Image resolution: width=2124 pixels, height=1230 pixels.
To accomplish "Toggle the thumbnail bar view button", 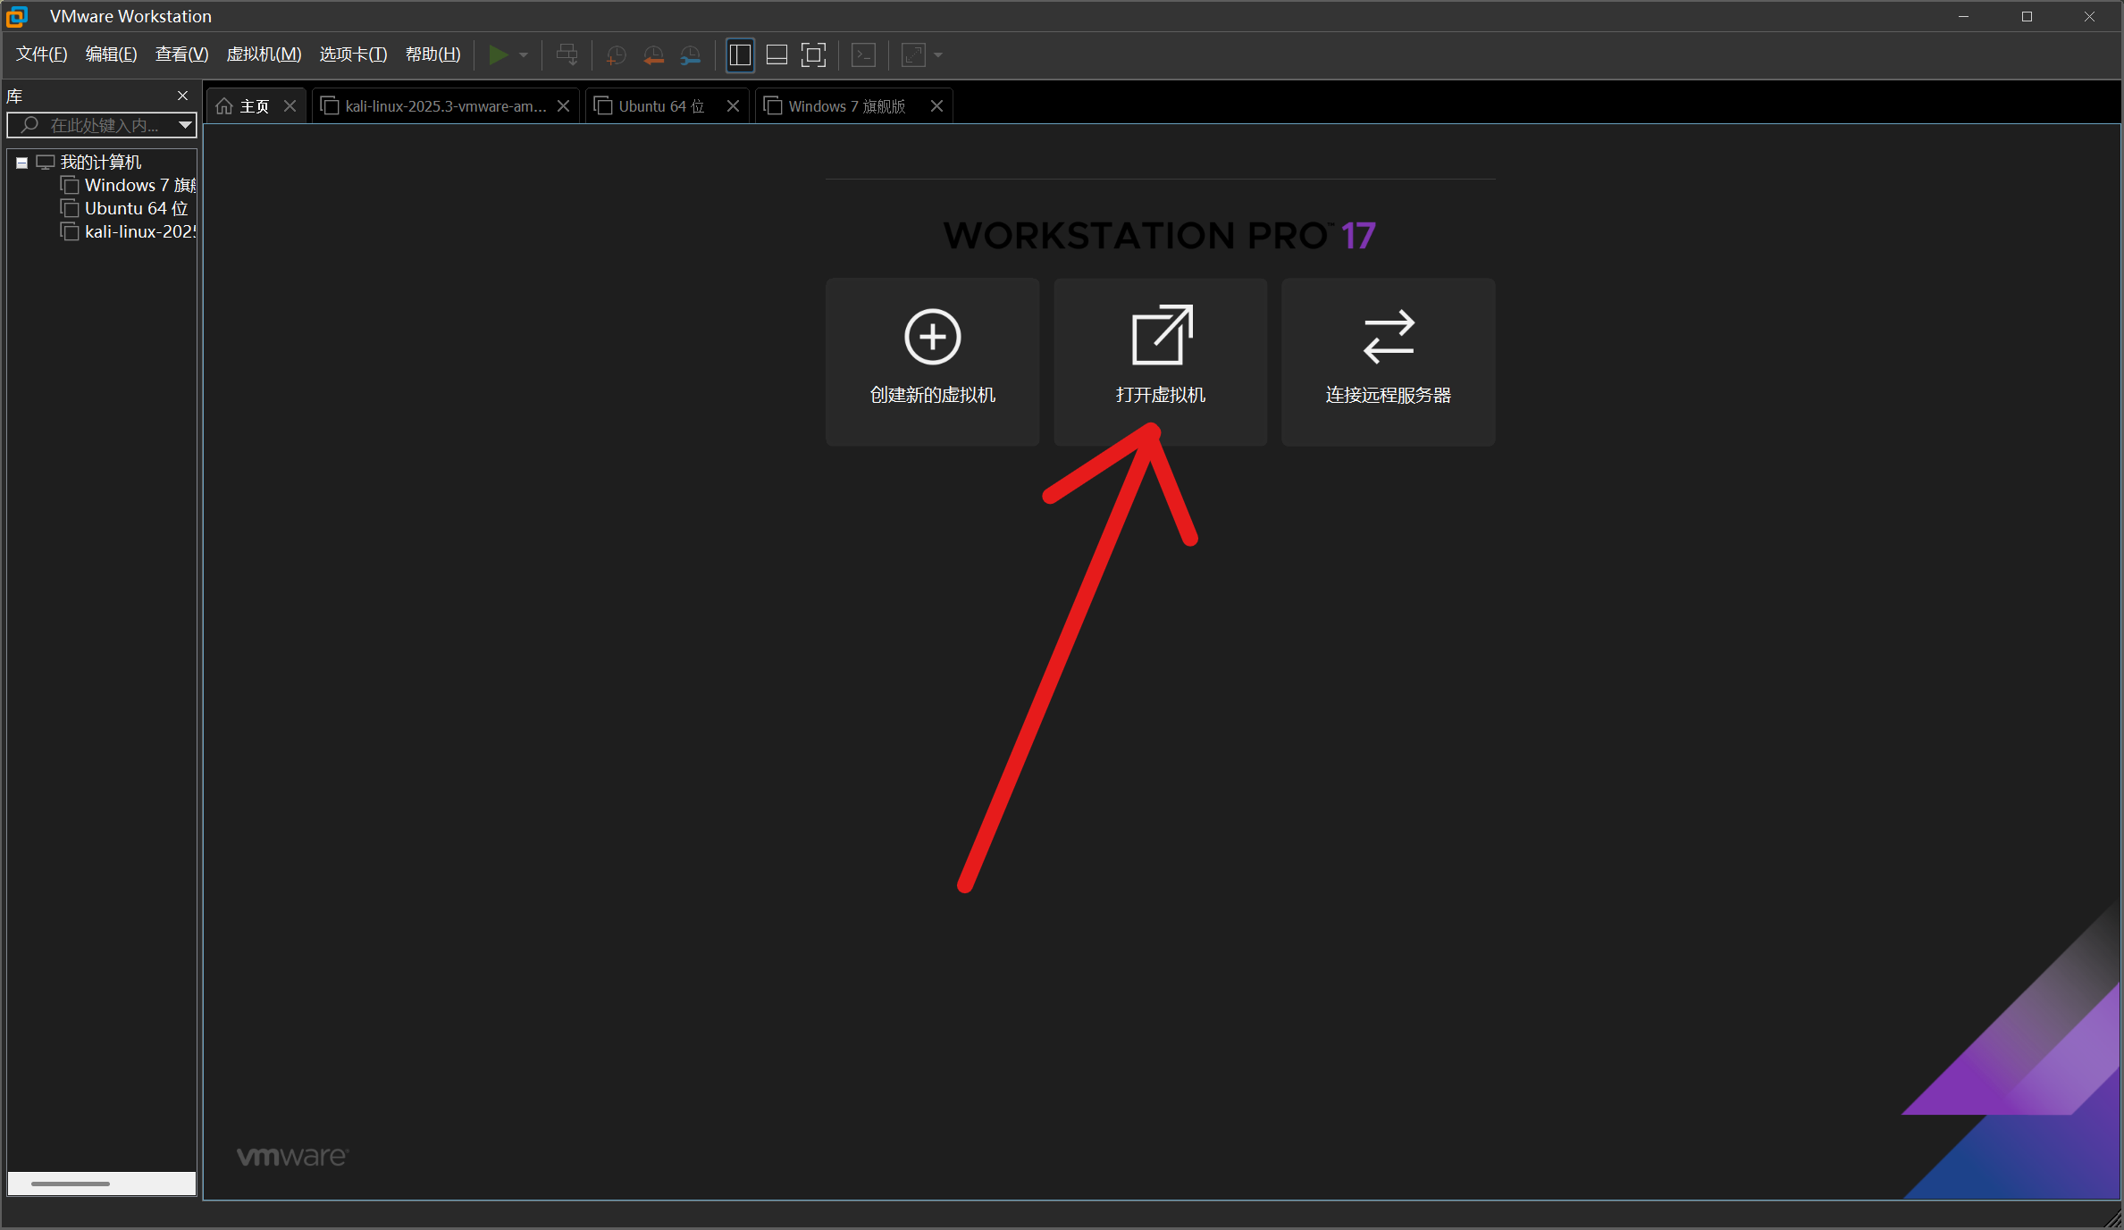I will 777,55.
